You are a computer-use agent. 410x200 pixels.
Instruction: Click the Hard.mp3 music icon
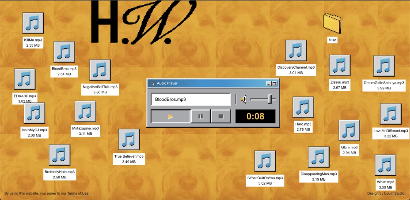[304, 107]
